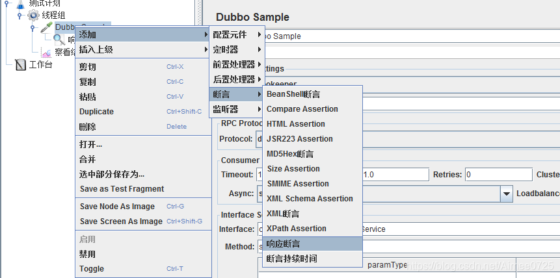Choose Save as Test Fragment
Viewport: 560px width, 278px height.
click(x=143, y=189)
